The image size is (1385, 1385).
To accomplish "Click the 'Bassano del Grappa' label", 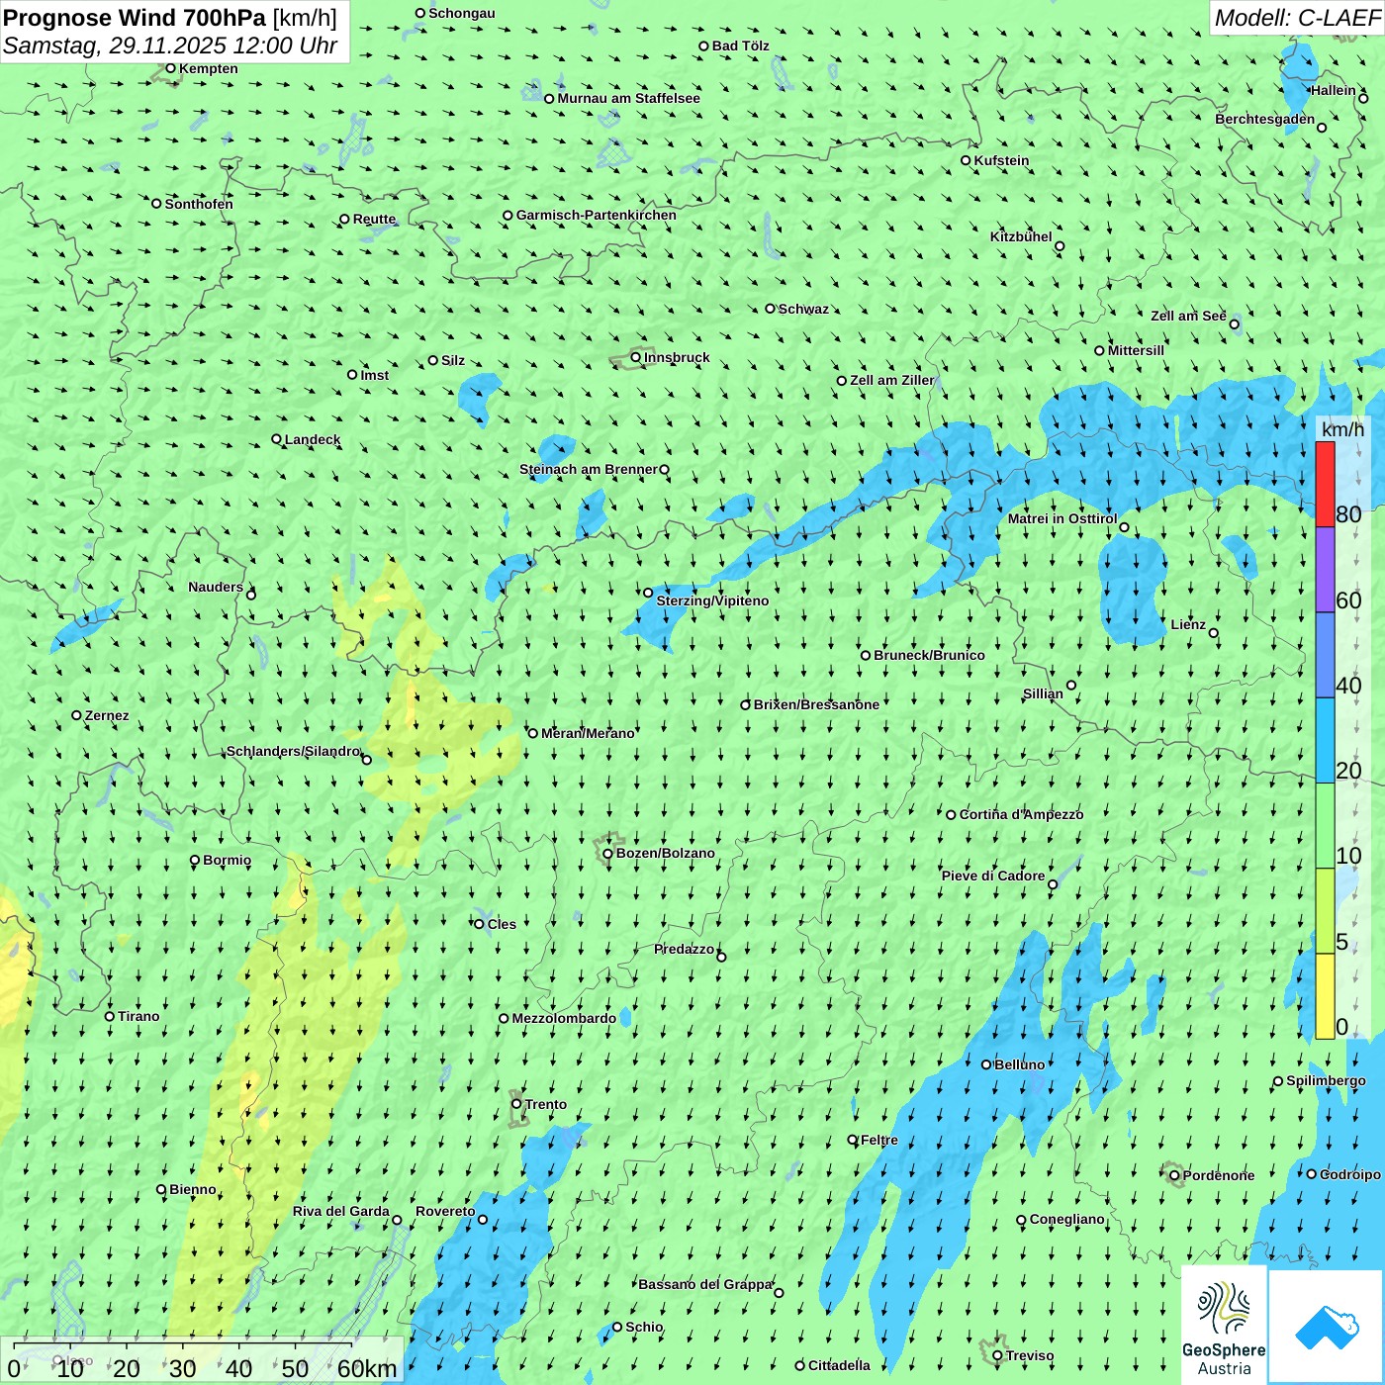I will [705, 1284].
